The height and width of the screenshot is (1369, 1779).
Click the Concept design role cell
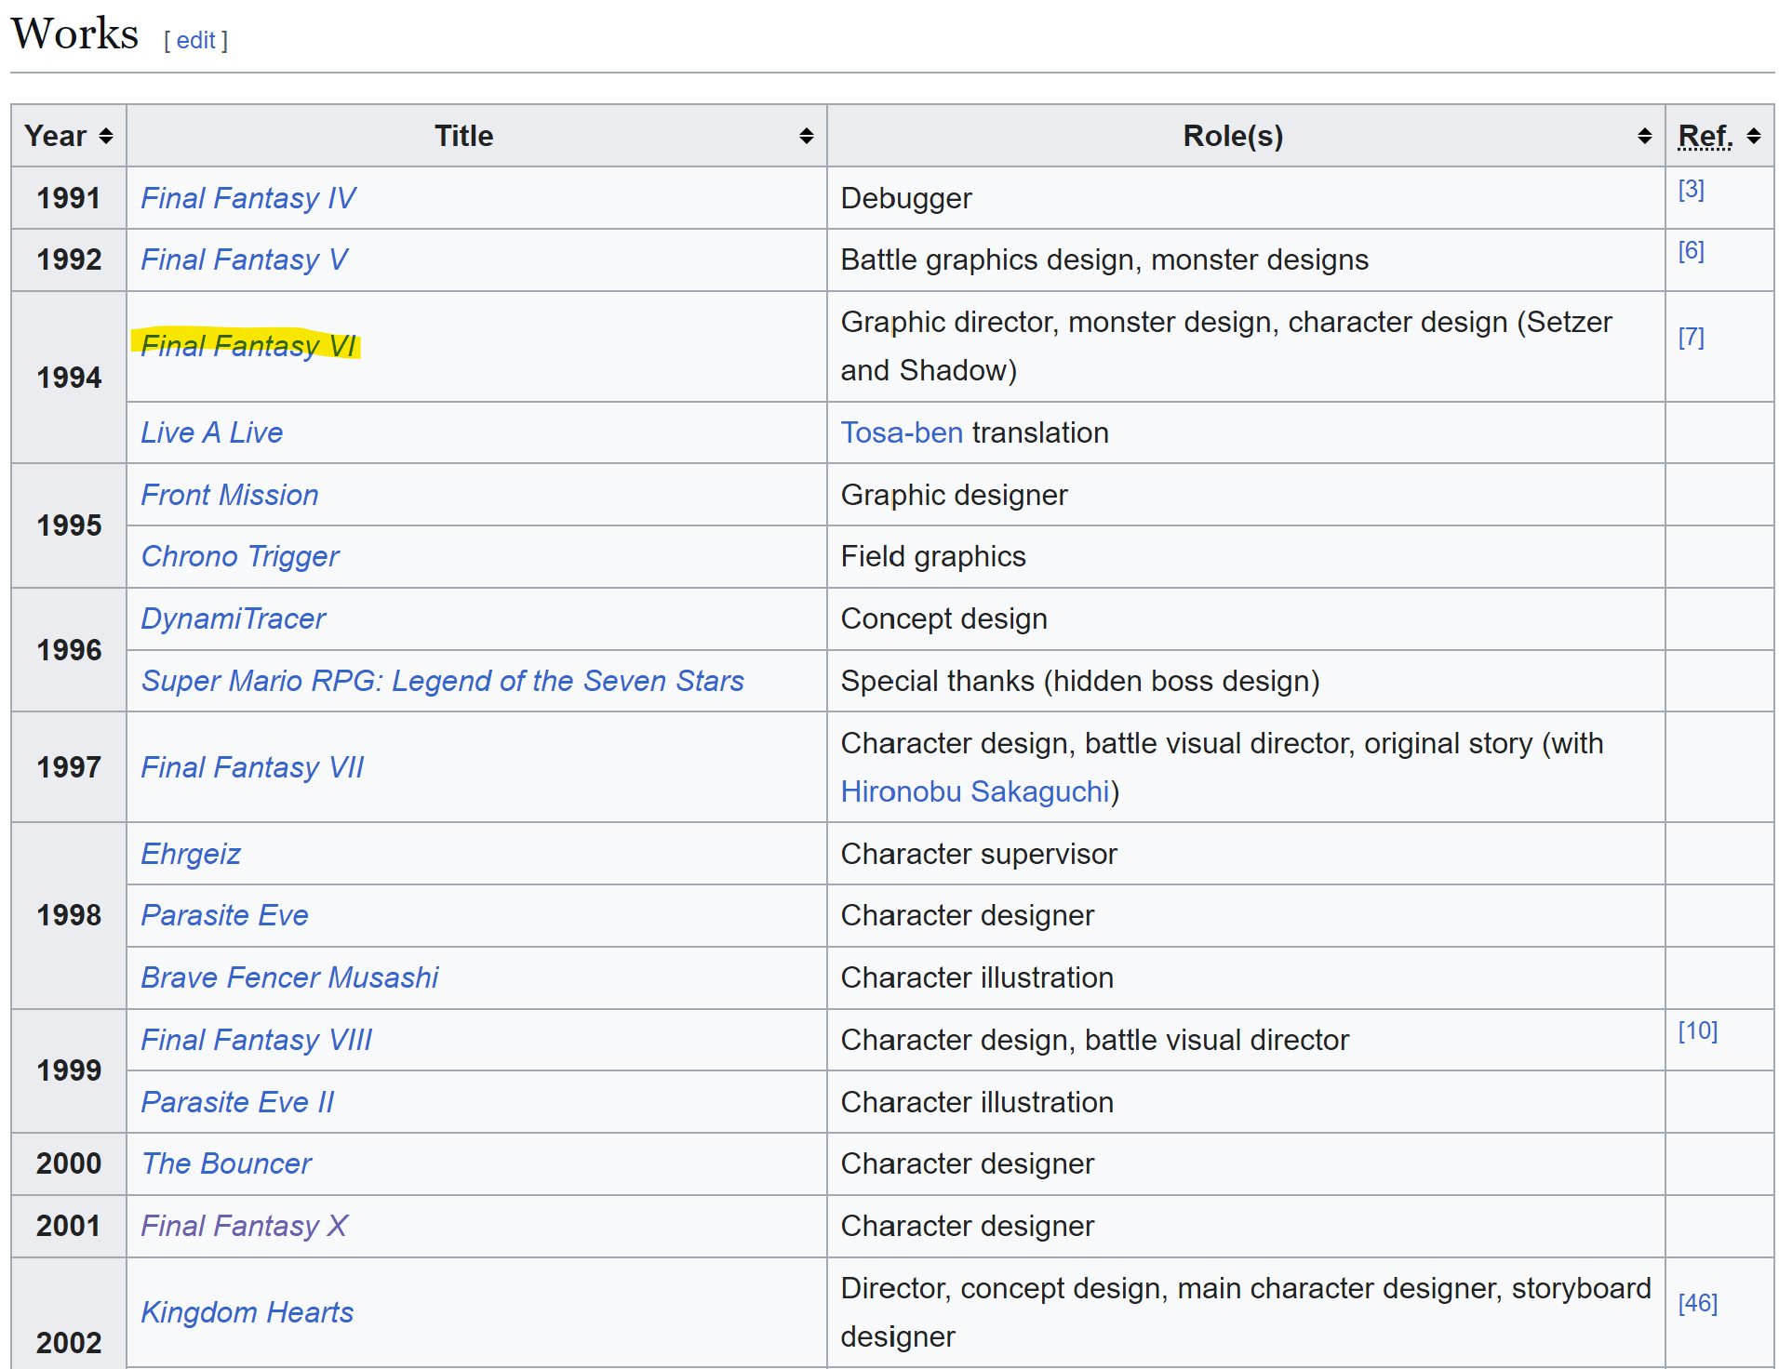(x=1246, y=618)
